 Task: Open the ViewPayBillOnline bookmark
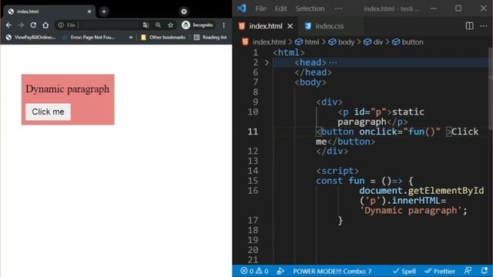pyautogui.click(x=31, y=38)
